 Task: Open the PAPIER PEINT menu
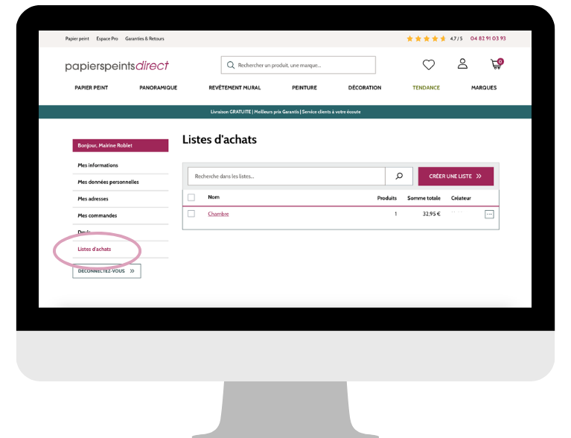(91, 88)
